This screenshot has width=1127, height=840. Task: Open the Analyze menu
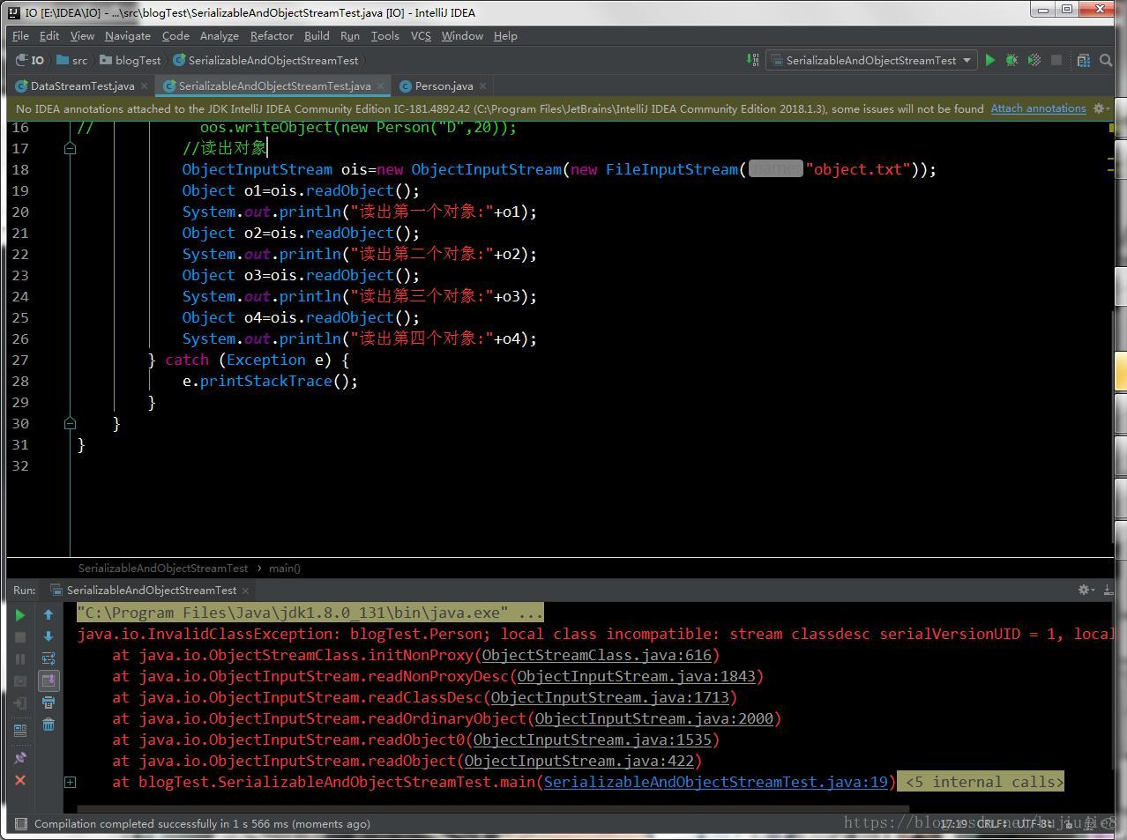pos(220,35)
